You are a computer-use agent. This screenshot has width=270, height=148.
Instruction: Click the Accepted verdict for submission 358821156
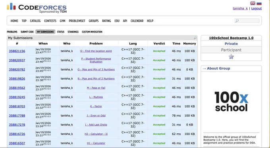[159, 51]
